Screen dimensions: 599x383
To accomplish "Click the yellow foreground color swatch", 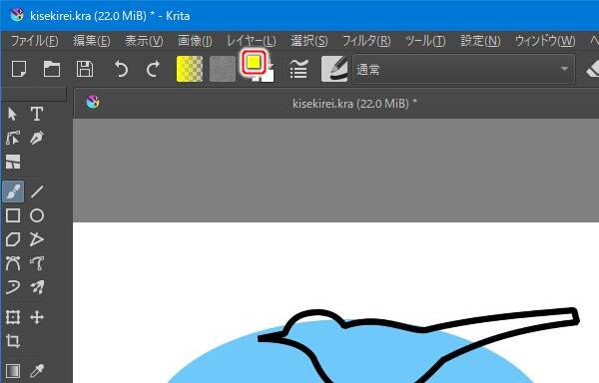I will (254, 62).
